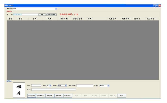The width and height of the screenshot is (167, 103).
Task: Click the total voters entered red text
Action: (69, 14)
